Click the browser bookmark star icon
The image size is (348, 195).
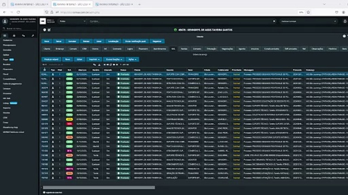[x=308, y=12]
